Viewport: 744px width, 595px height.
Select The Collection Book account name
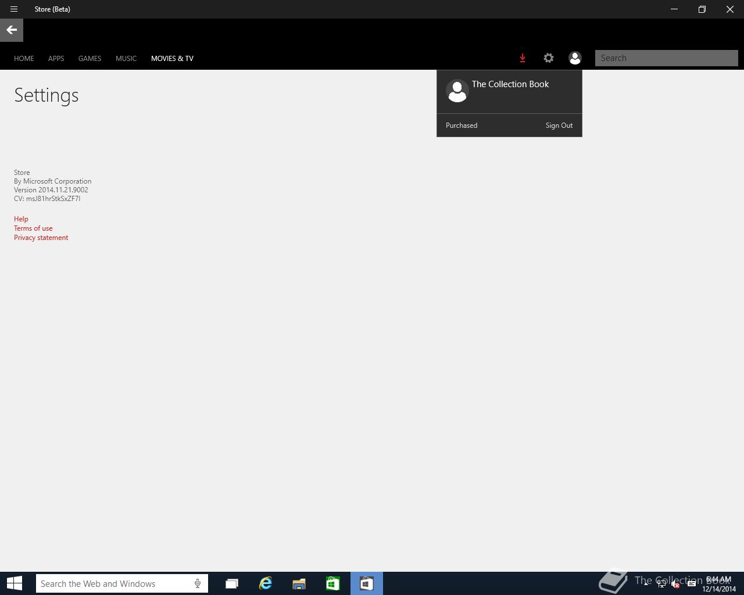510,84
